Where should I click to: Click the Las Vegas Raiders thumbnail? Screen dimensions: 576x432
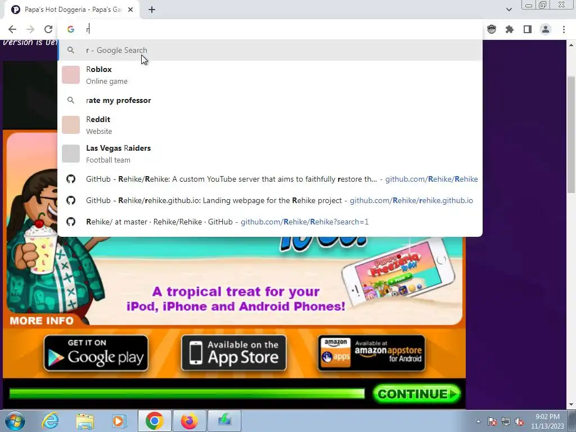click(x=70, y=154)
